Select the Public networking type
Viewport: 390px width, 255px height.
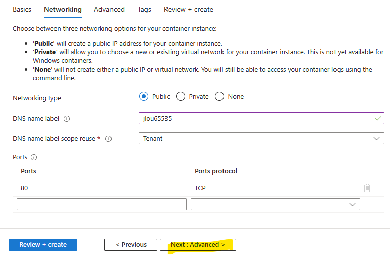point(144,96)
